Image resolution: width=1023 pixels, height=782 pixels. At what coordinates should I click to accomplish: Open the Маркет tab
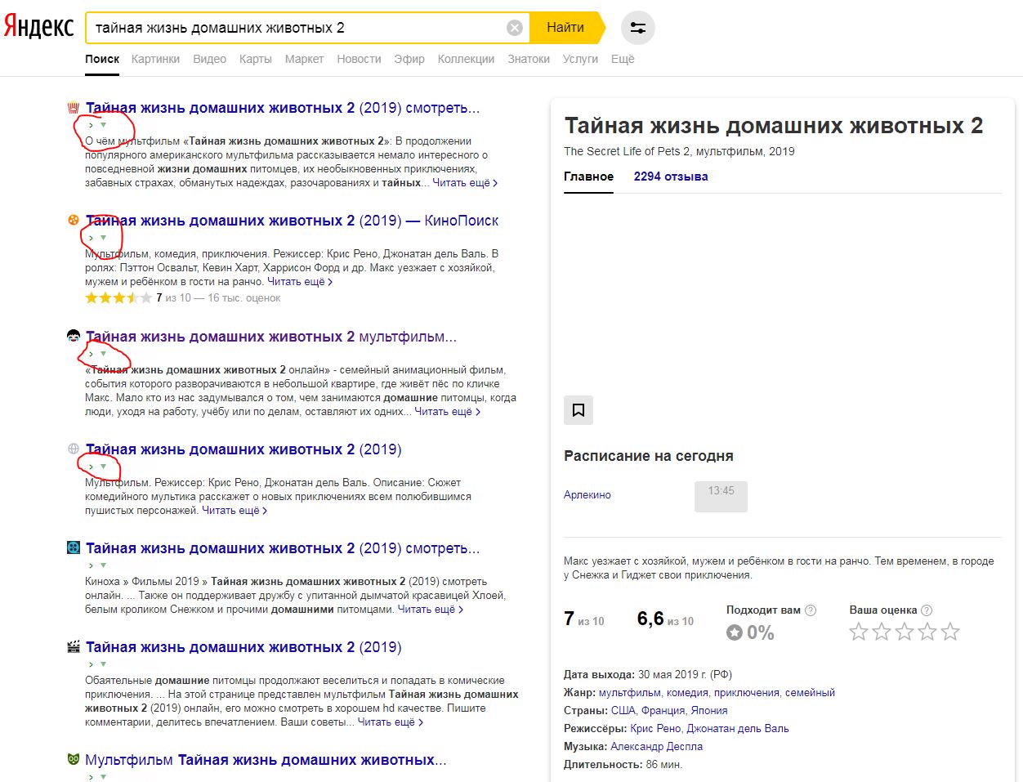click(x=304, y=59)
